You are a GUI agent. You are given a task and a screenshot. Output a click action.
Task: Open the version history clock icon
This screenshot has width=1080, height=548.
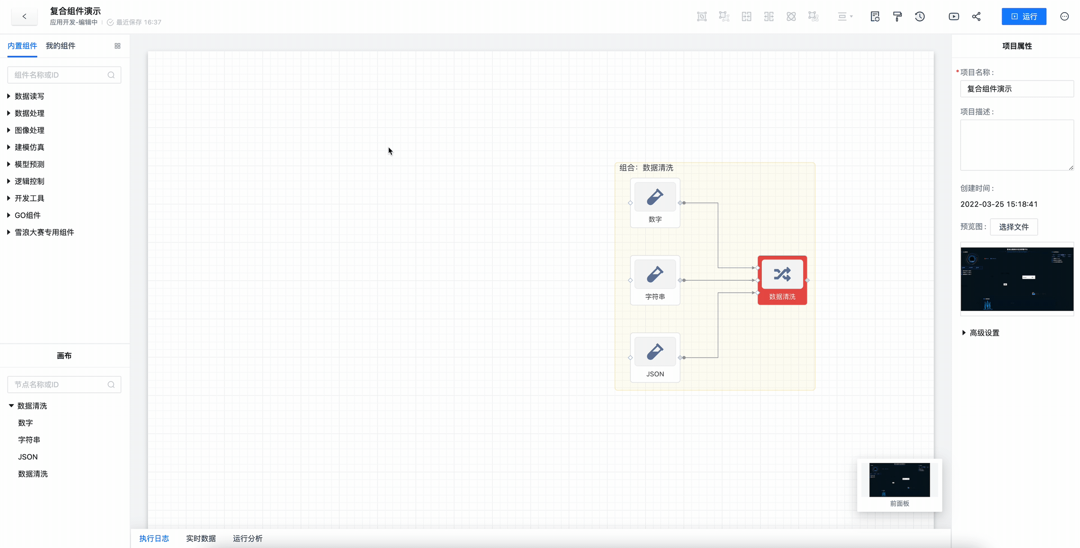920,17
